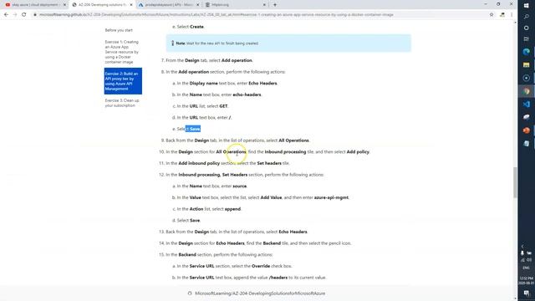Click 'Backend' tile text in step 14
The height and width of the screenshot is (301, 535).
(272, 243)
